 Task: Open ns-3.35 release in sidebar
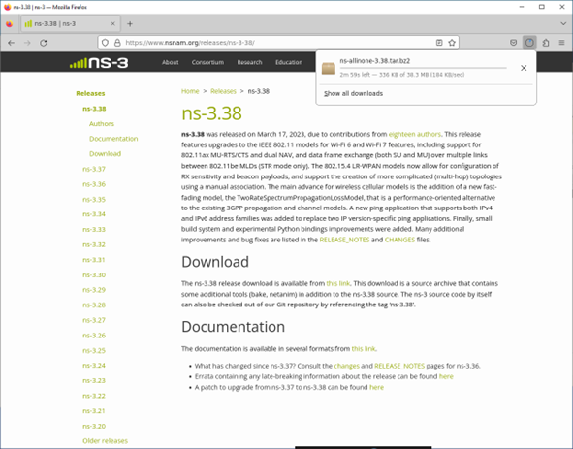pos(94,200)
